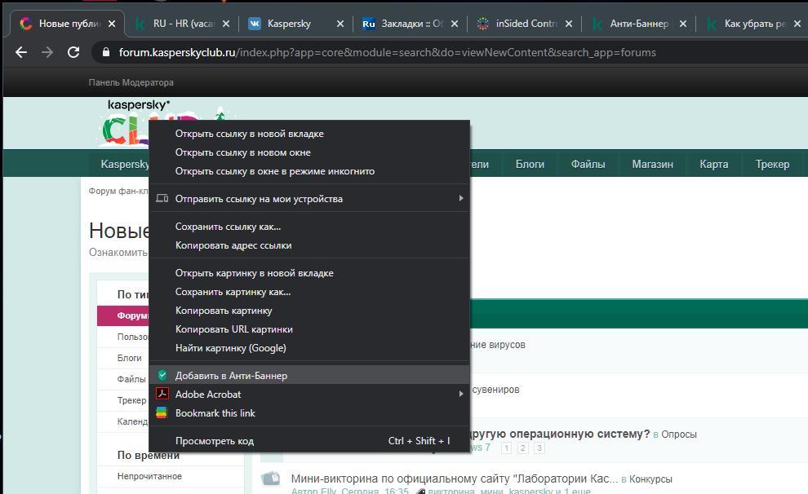The width and height of the screenshot is (808, 494).
Task: Click the browser Forward arrow
Action: point(47,52)
